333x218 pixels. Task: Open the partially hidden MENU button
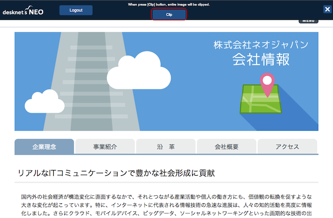click(308, 21)
